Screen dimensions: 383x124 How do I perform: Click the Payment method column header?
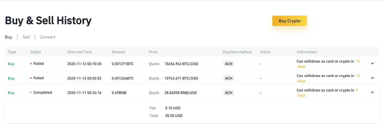[x=237, y=52]
